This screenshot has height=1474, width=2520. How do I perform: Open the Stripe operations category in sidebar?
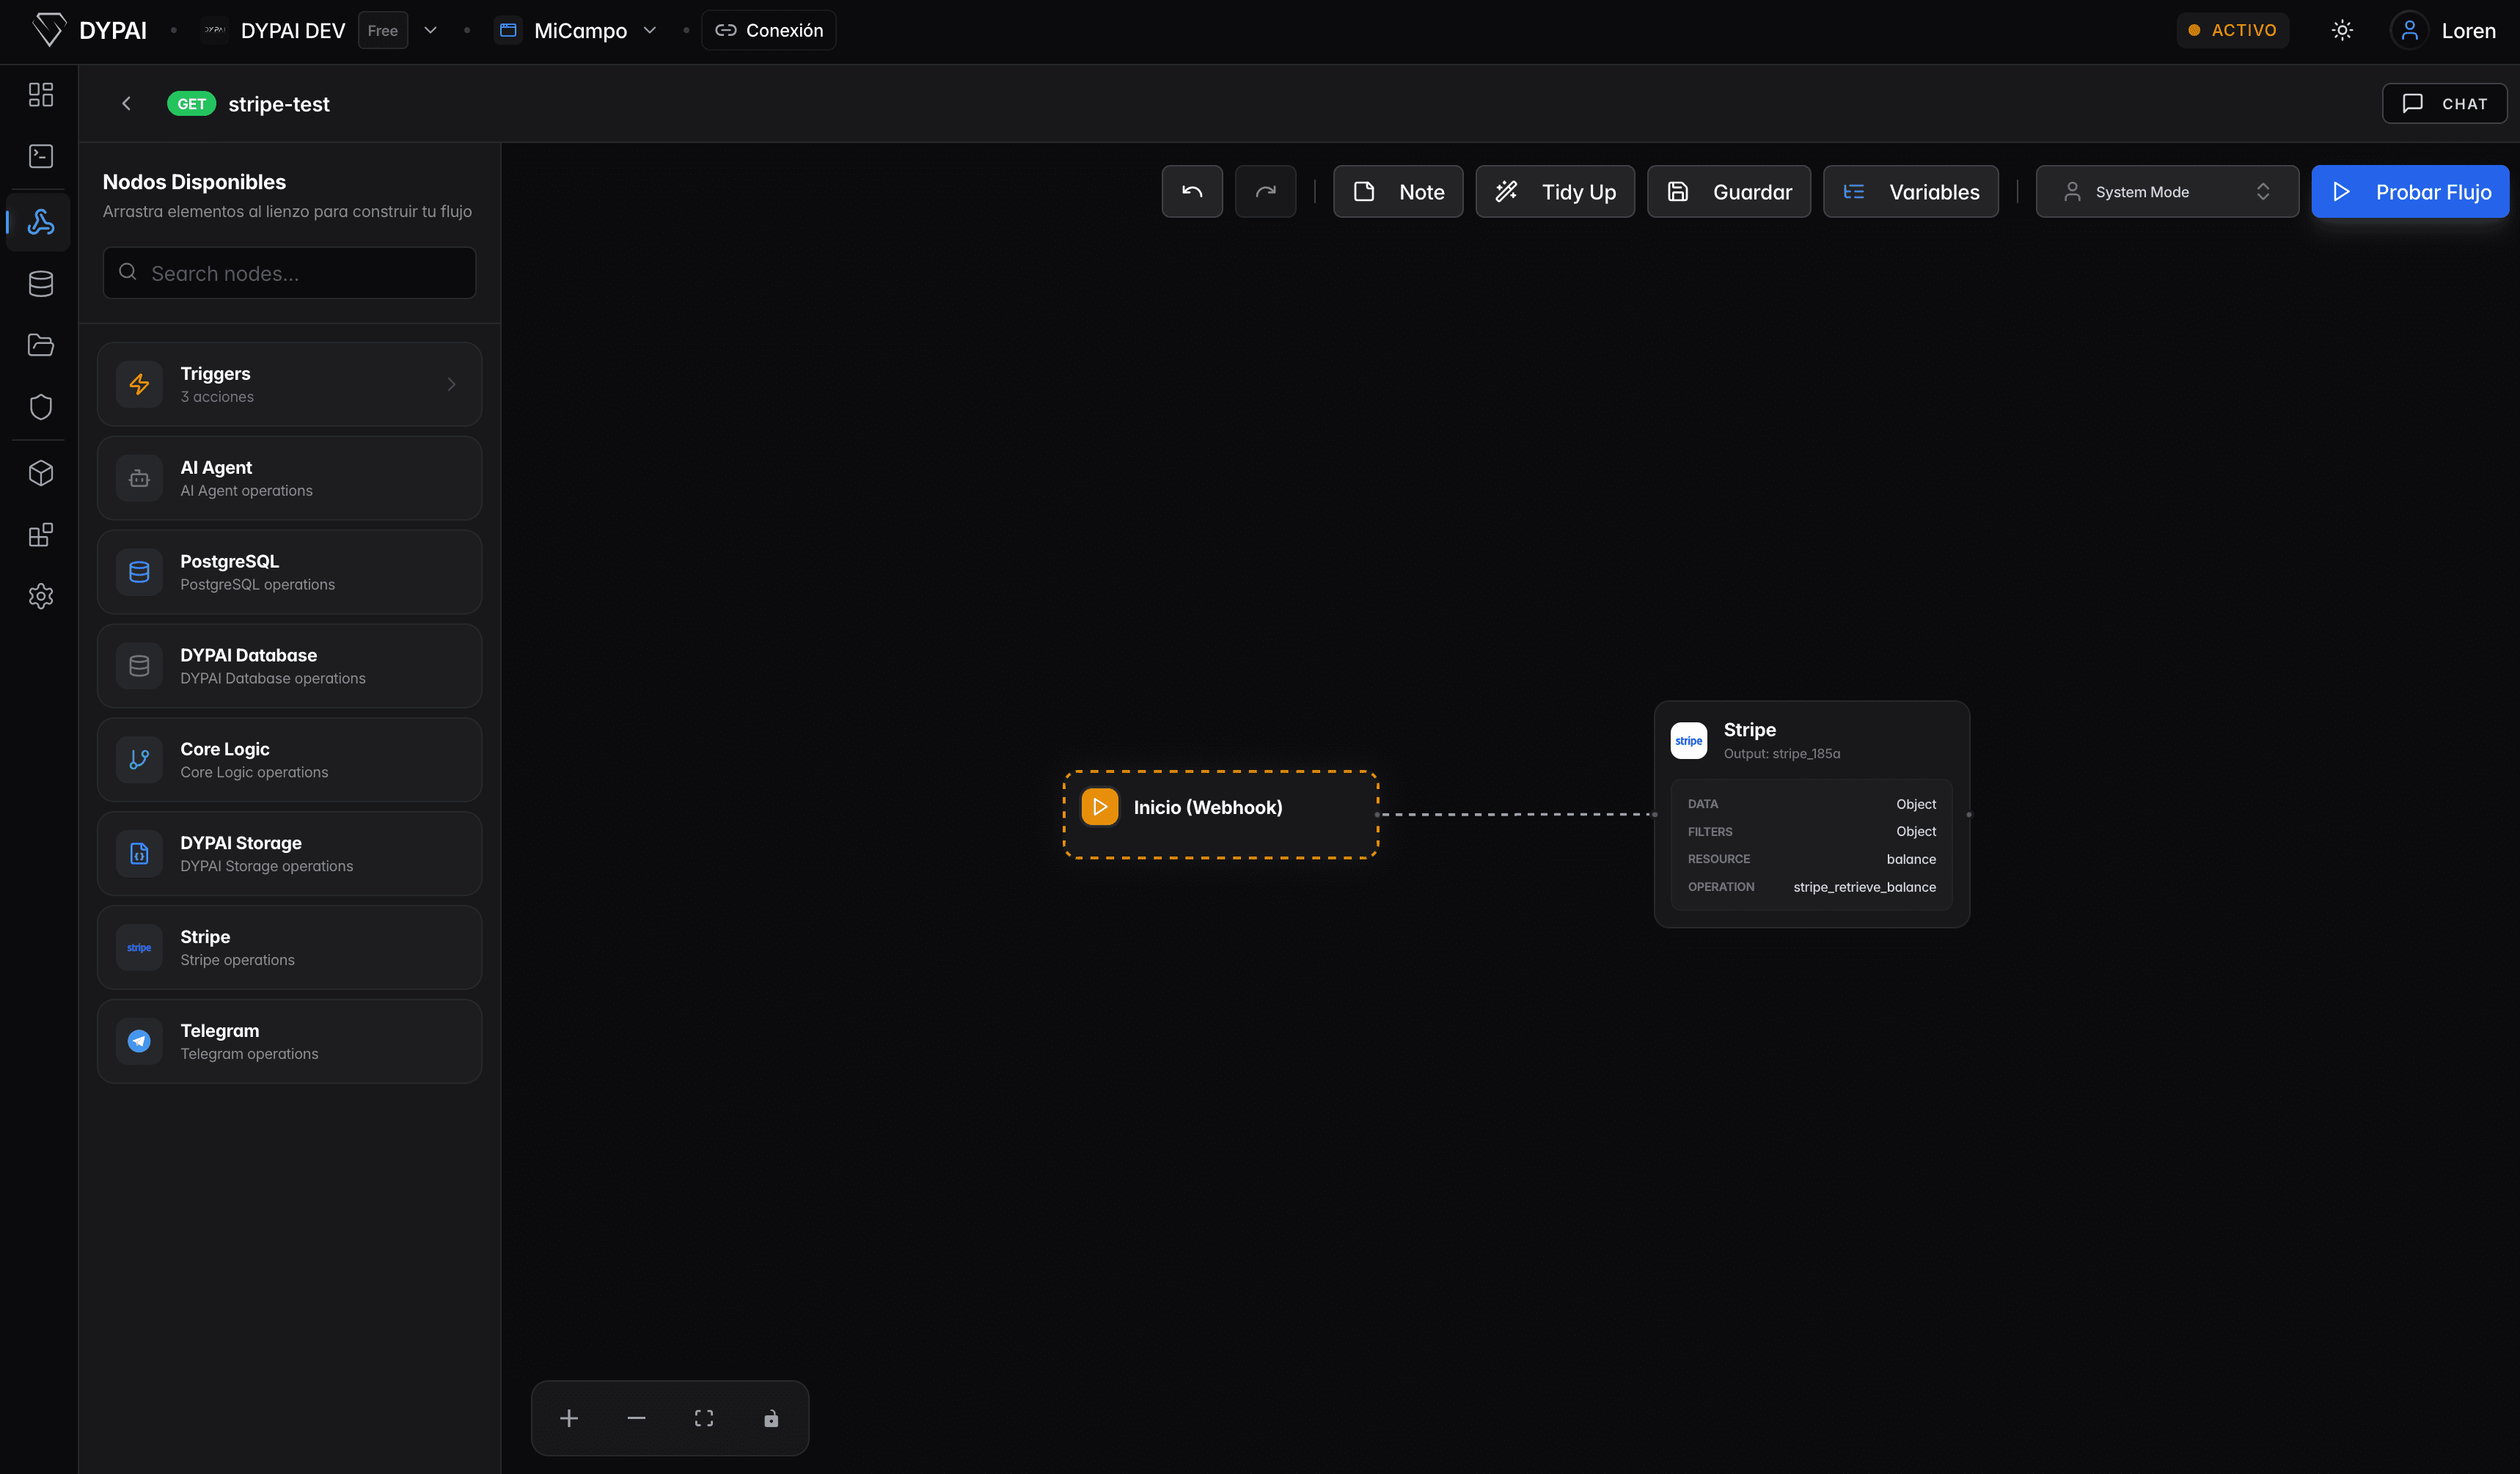(289, 948)
